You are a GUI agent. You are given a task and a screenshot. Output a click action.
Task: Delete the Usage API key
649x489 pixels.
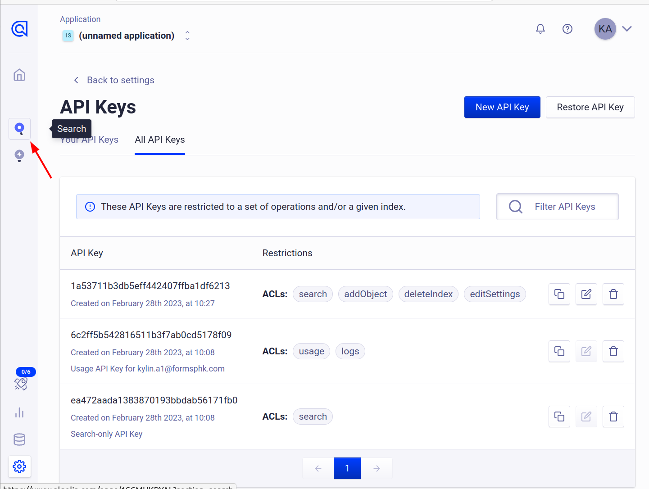[613, 351]
